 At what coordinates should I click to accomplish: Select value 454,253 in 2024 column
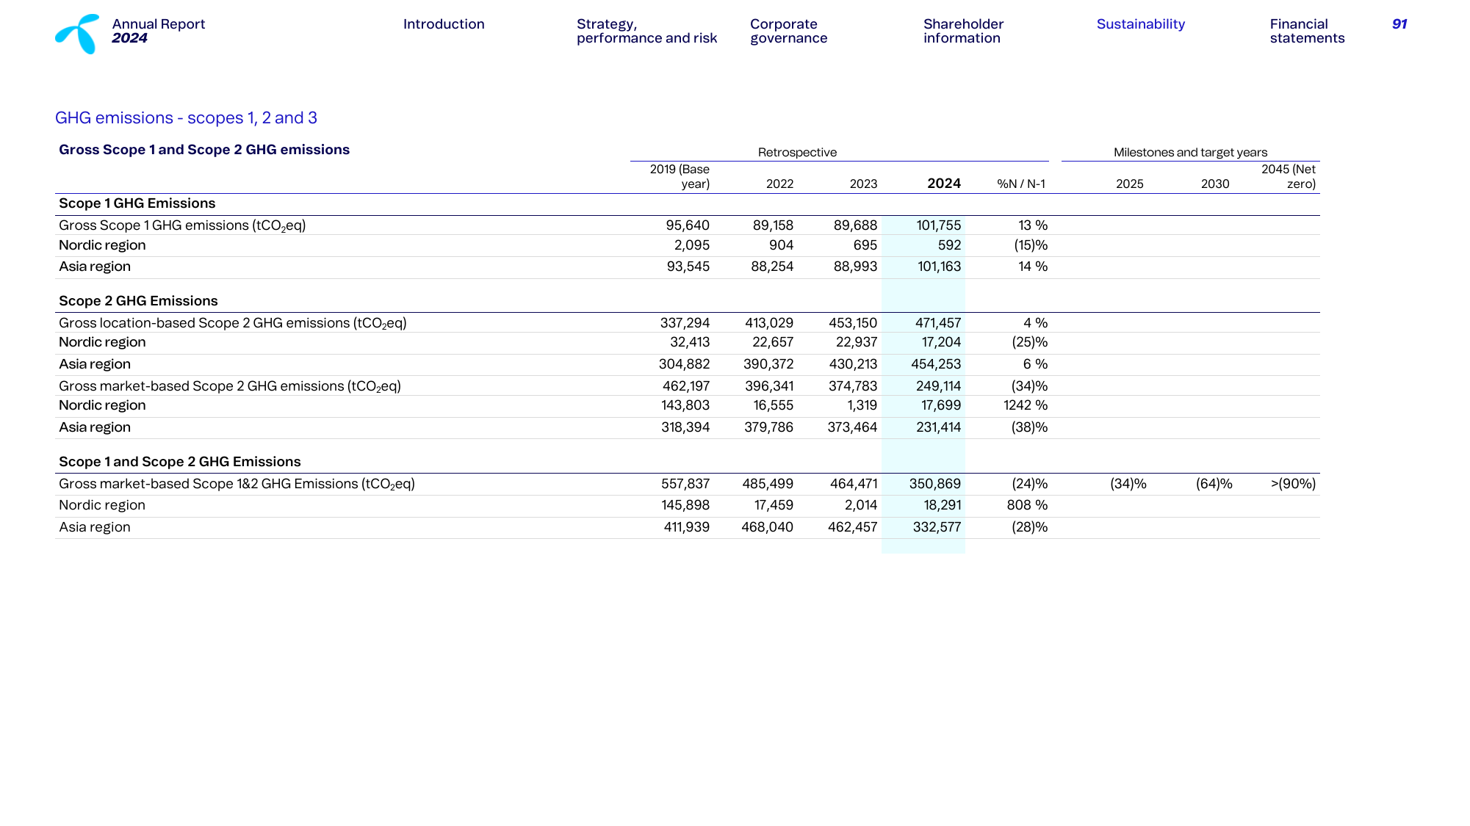click(936, 364)
